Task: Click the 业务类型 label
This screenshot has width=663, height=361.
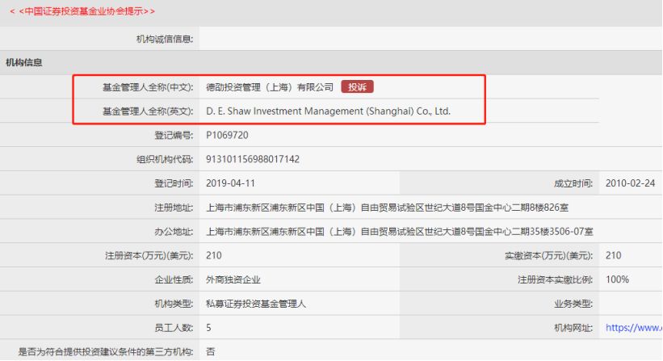Action: (573, 304)
